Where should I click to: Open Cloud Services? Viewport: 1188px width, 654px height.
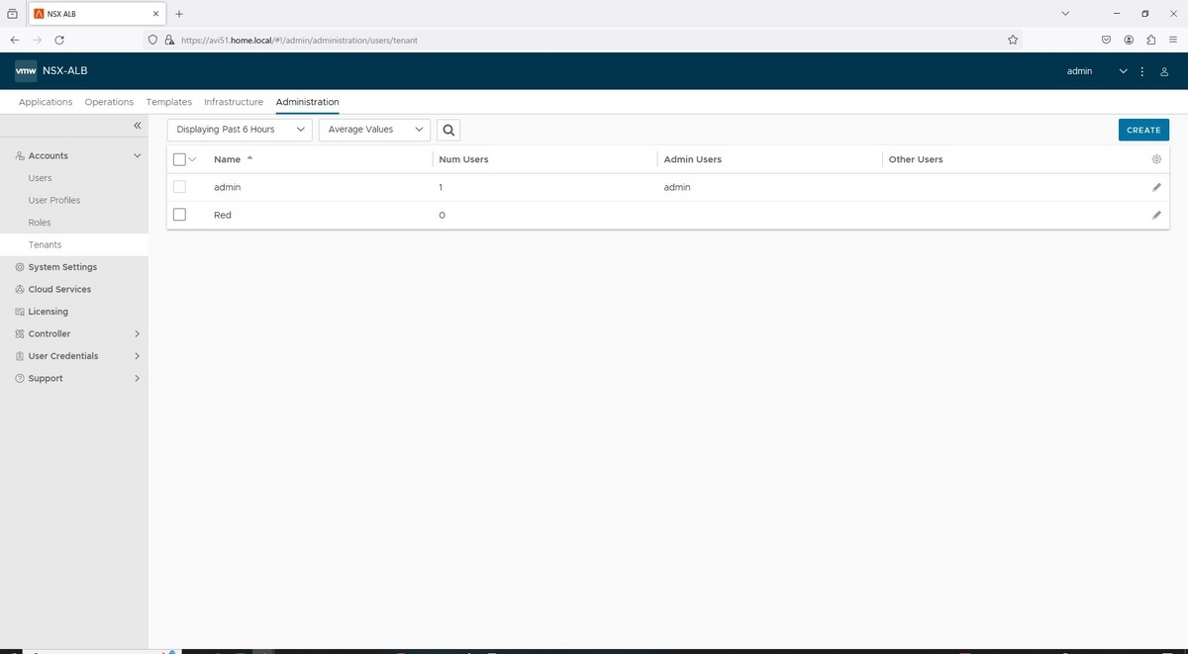click(x=59, y=290)
